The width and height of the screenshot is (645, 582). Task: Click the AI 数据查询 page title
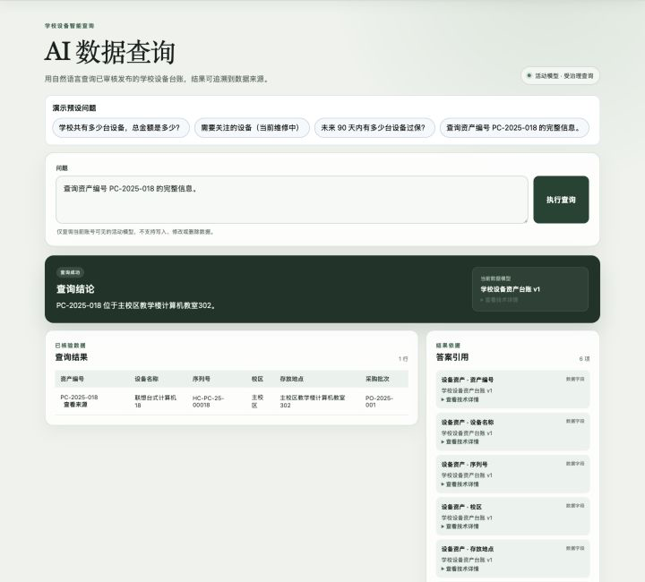pyautogui.click(x=110, y=52)
